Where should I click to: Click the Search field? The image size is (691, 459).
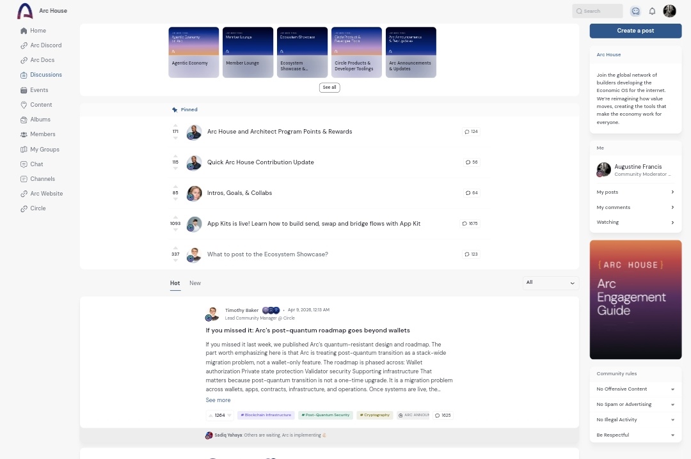pos(597,11)
